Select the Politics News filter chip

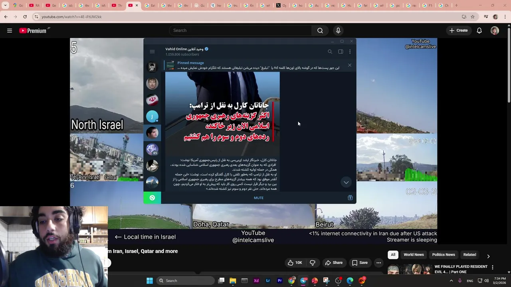444,255
